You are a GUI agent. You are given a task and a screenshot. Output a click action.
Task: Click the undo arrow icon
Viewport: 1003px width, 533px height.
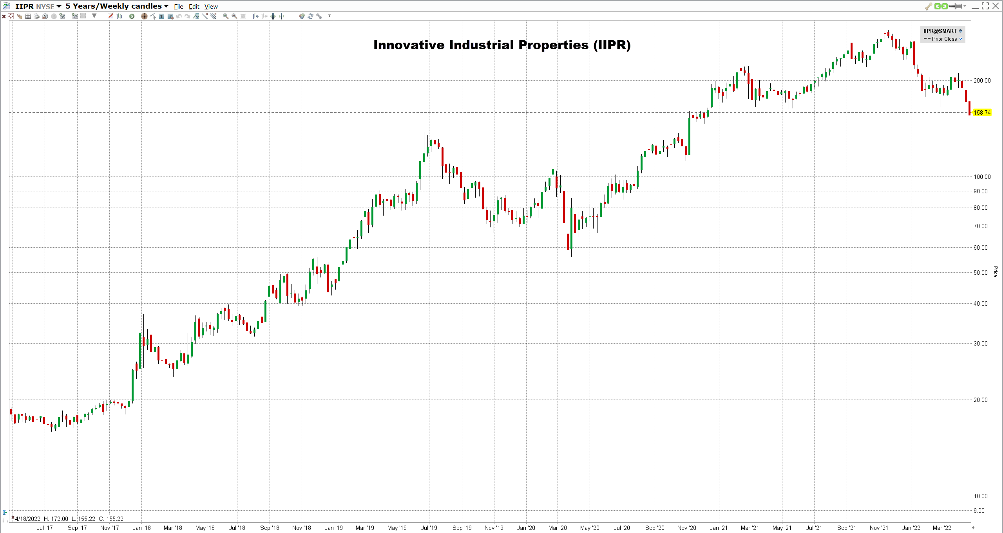[179, 16]
